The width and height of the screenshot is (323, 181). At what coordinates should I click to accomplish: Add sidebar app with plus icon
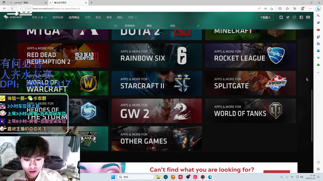[318, 72]
